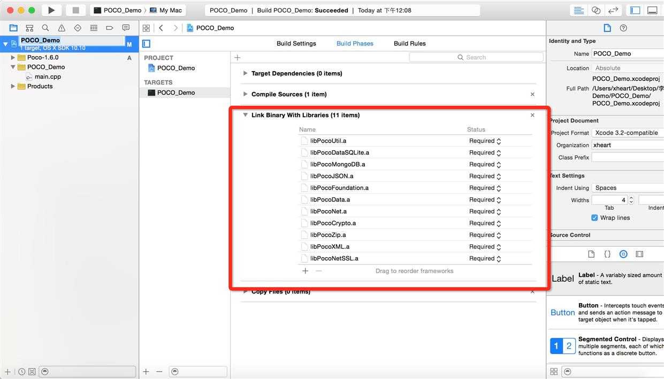Hide project and targets list sidebar

coord(146,43)
